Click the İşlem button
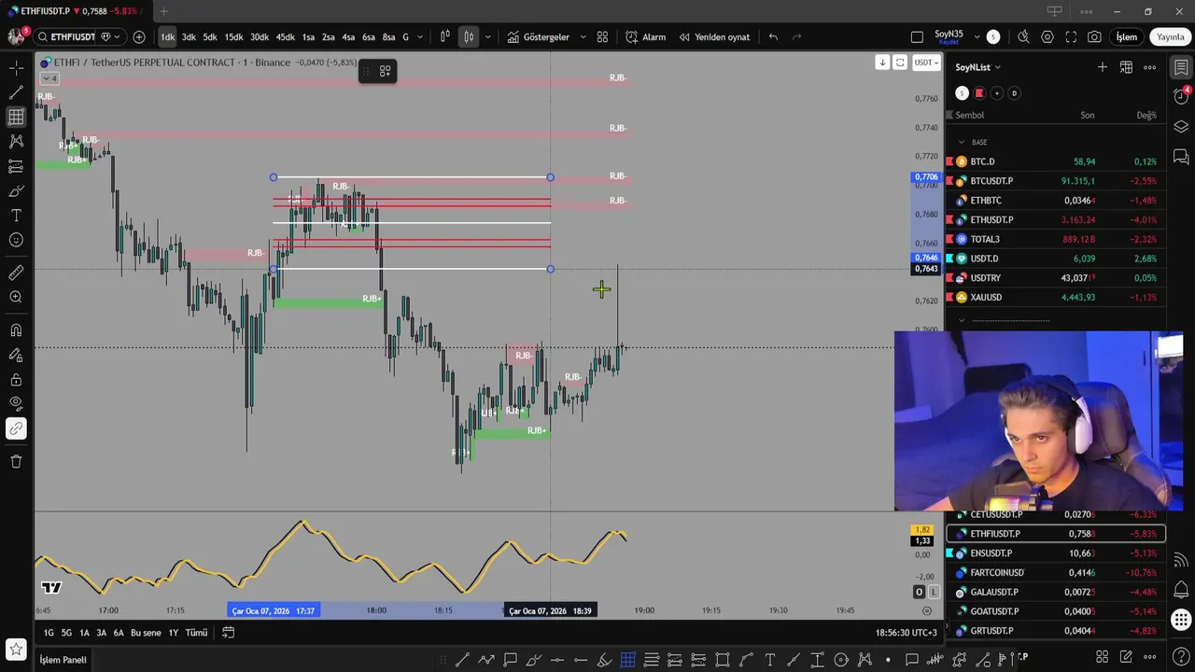Viewport: 1195px width, 672px height. point(1127,37)
